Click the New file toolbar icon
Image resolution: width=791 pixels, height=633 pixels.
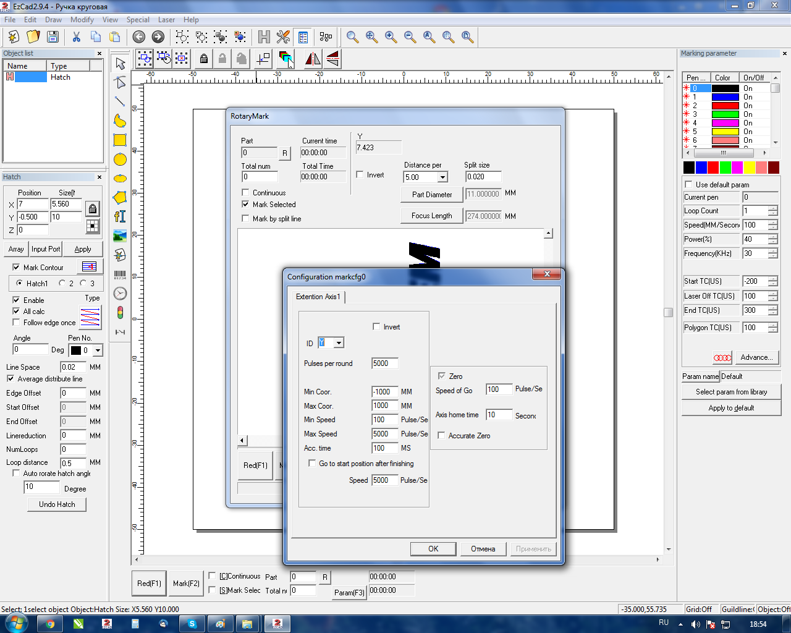[14, 37]
